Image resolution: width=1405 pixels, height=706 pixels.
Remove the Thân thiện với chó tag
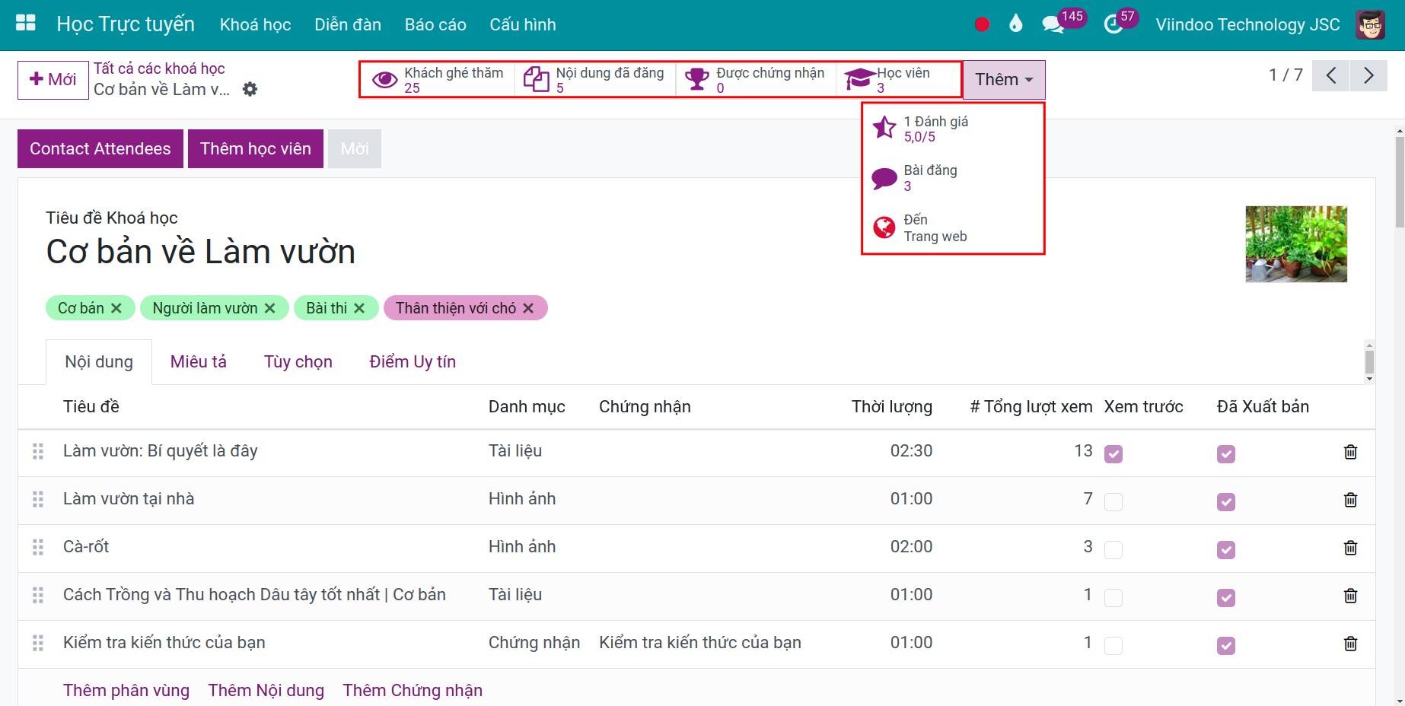528,308
